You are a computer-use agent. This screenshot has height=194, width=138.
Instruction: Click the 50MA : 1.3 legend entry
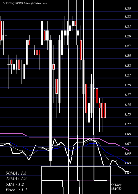(x=16, y=173)
